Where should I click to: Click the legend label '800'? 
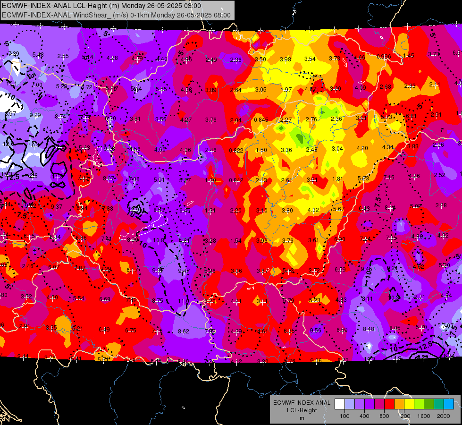click(384, 416)
